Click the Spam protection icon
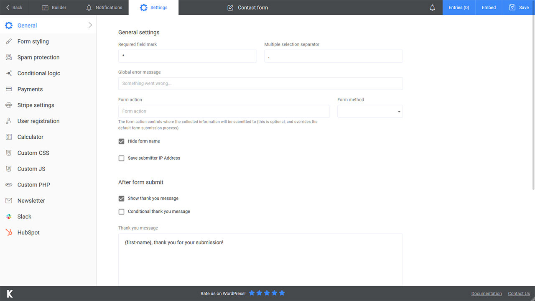The image size is (535, 301). click(x=9, y=57)
